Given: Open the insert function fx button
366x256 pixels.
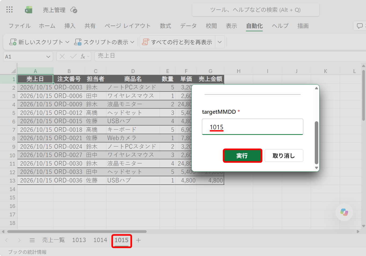Looking at the screenshot, I should click(x=83, y=56).
